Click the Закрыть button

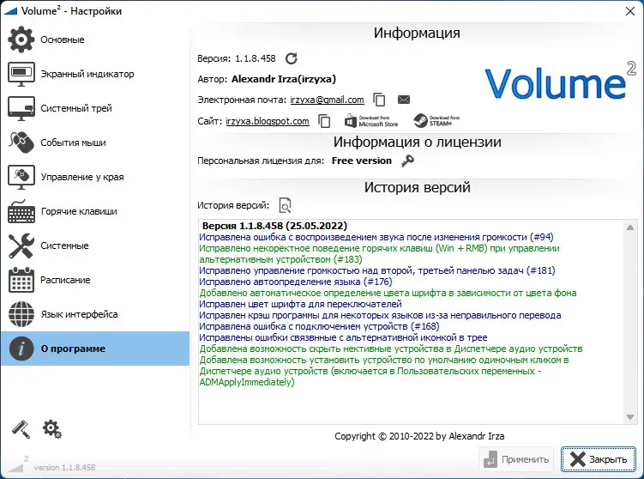click(x=599, y=459)
